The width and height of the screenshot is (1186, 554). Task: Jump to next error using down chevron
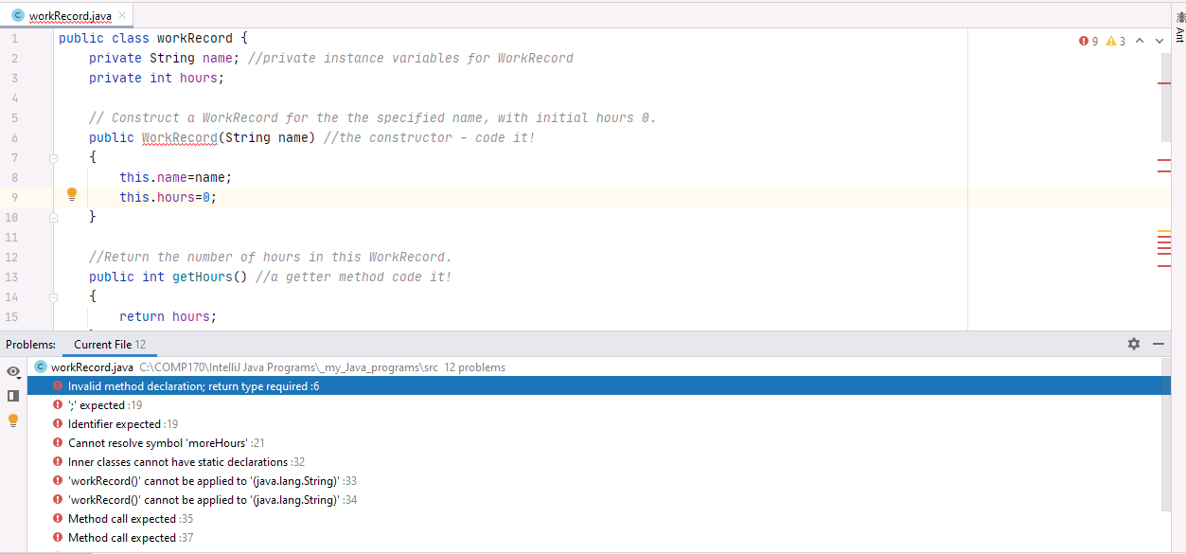[1159, 41]
